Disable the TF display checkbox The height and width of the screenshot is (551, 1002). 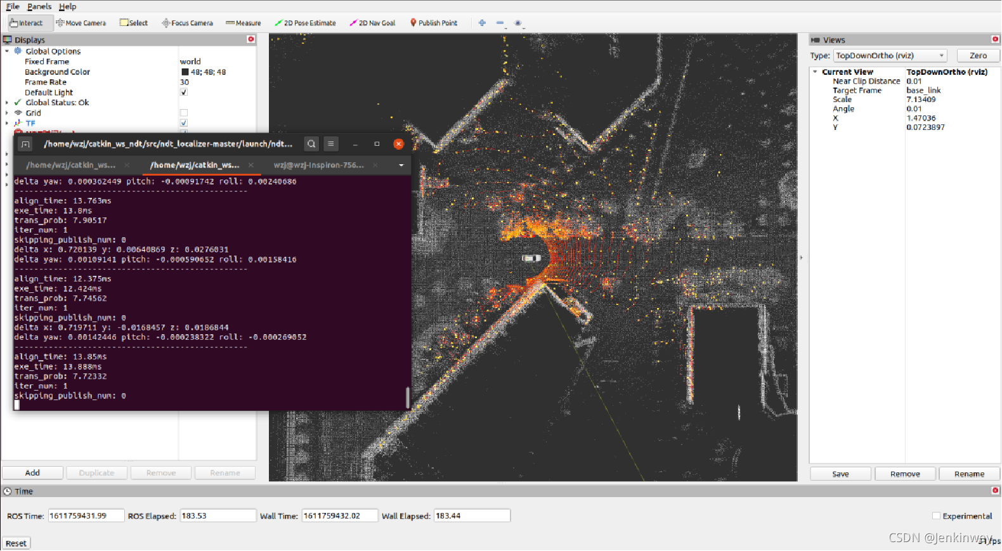(184, 123)
